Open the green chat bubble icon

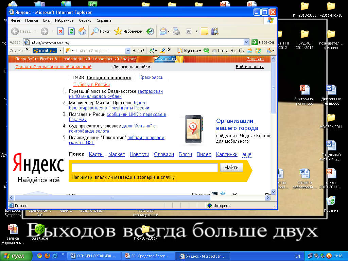click(x=206, y=51)
